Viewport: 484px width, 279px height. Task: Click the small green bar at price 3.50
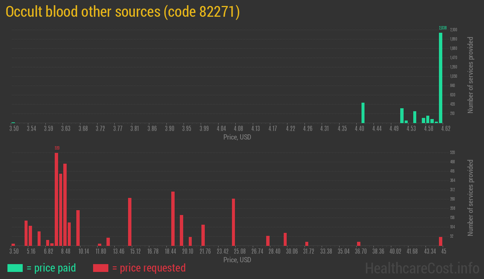coord(13,122)
